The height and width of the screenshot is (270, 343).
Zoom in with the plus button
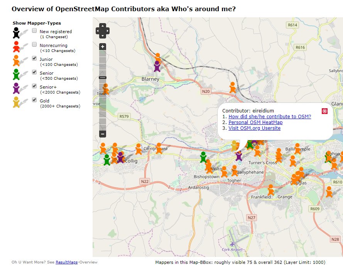[x=103, y=47]
